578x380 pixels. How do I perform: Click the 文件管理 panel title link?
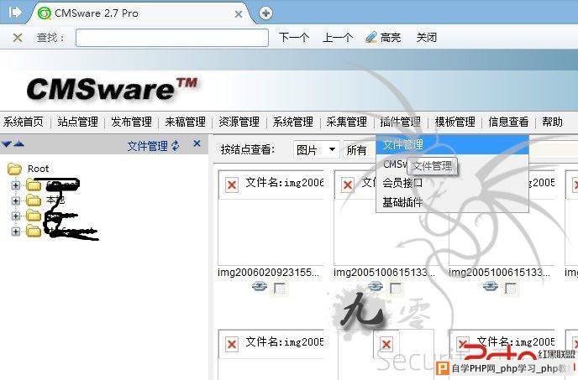148,146
